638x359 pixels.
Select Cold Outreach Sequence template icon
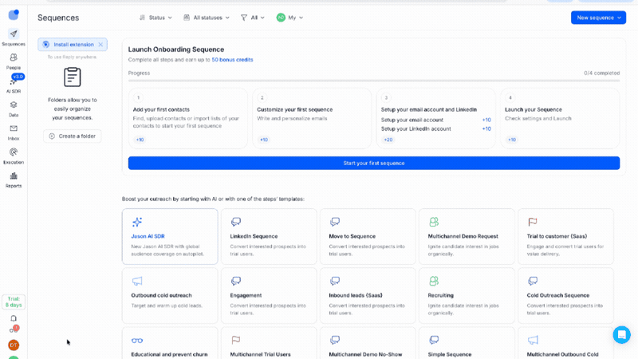tap(533, 281)
